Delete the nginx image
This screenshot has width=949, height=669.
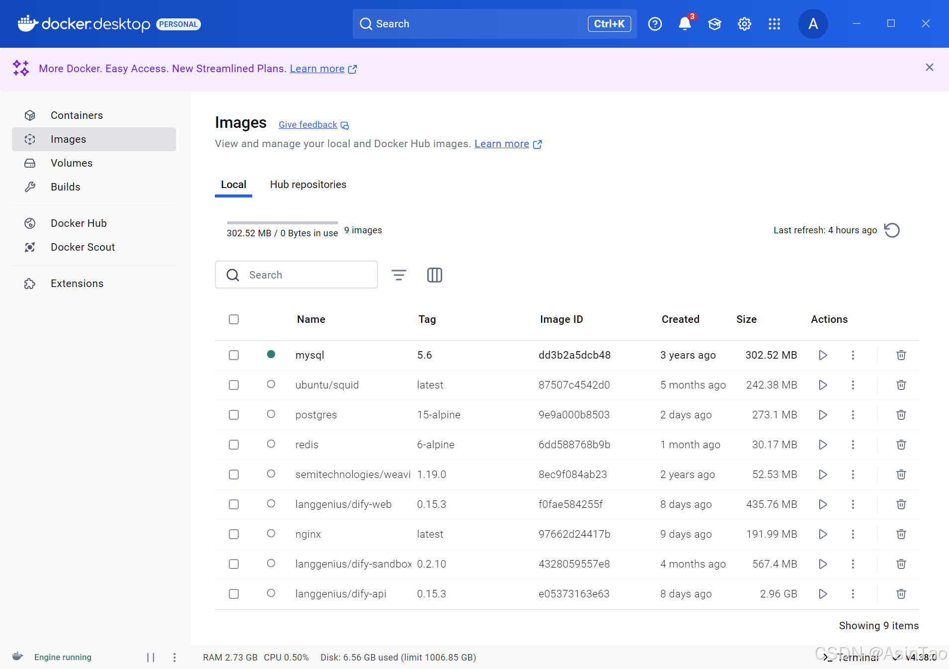(x=901, y=534)
